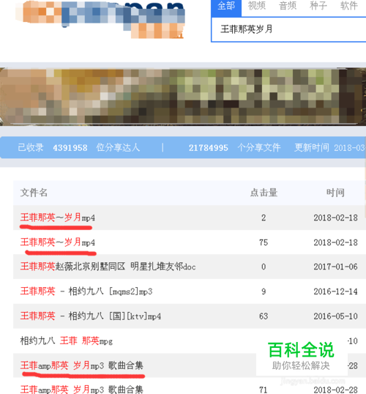Click the 21784995 shared files count

pos(209,148)
